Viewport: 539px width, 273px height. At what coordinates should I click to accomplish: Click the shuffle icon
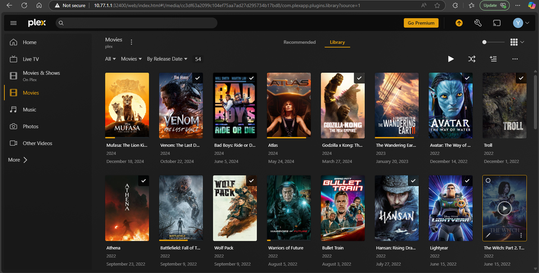coord(472,59)
